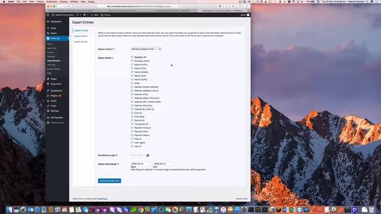Open the Posts sidebar item
This screenshot has height=214, width=381.
(53, 28)
